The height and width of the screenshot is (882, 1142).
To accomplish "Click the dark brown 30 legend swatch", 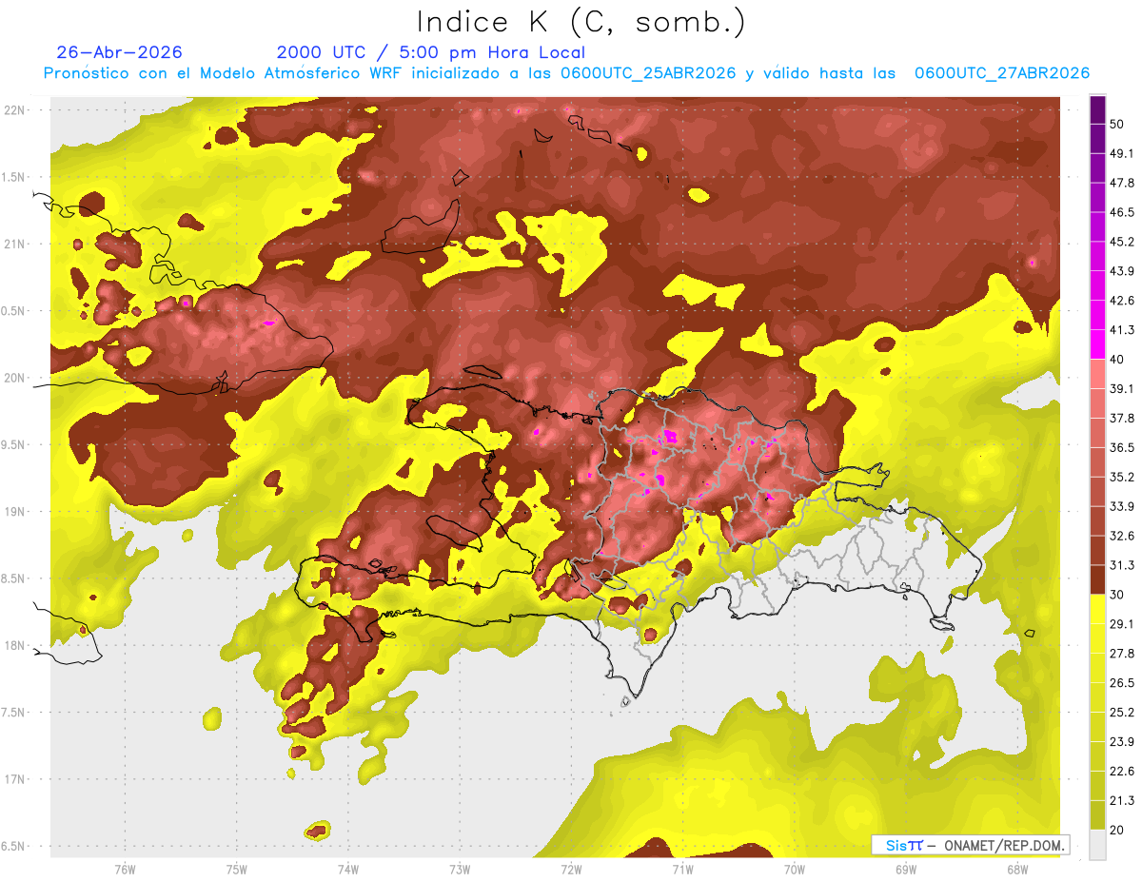I will 1097,579.
